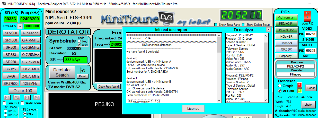Image resolution: width=318 pixels, height=118 pixels.
Task: Flip the red Auto PID switch
Action: point(308,16)
